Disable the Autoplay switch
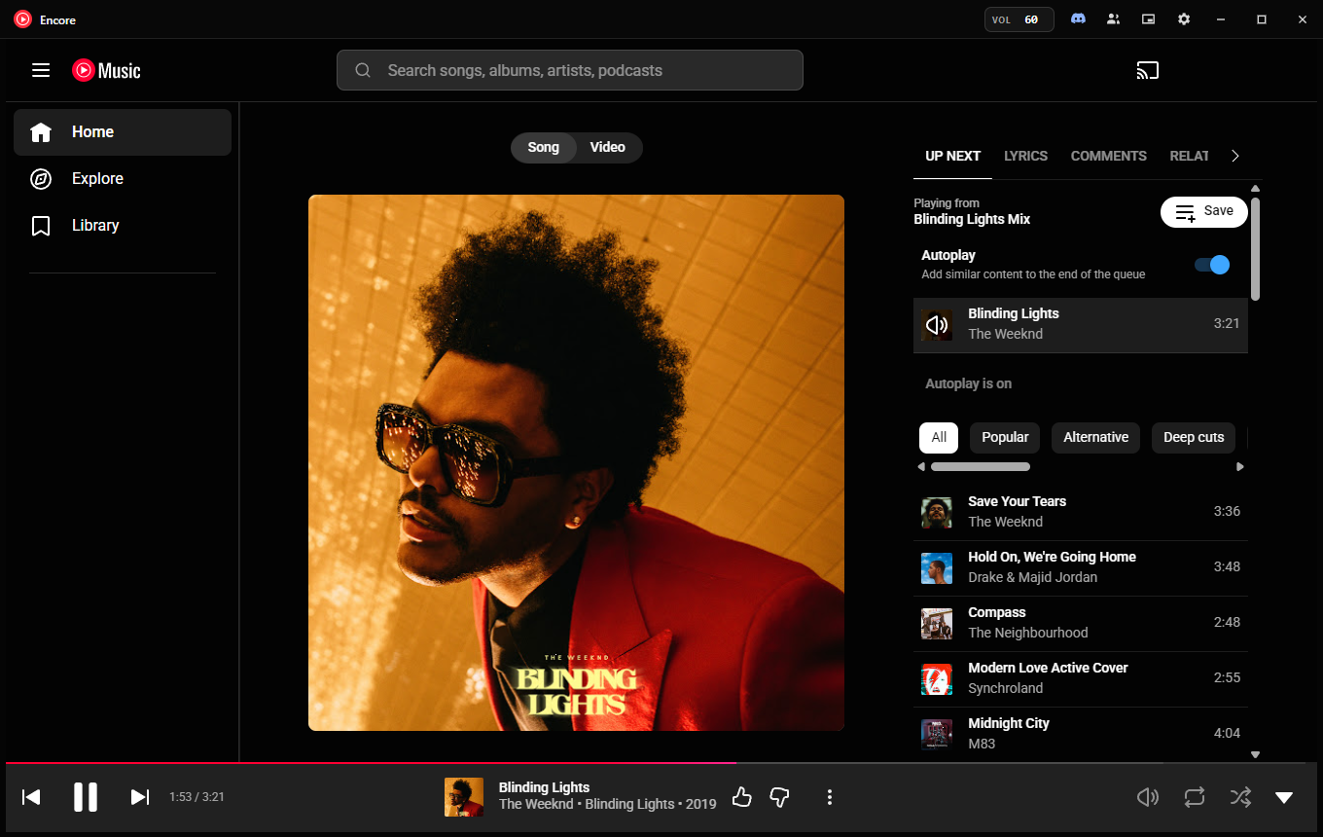1323x837 pixels. (1212, 265)
